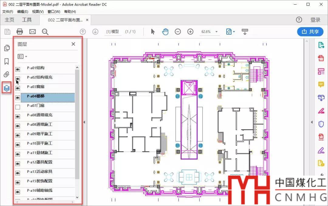Screen dimensions: 328x206
Task: Click the Email envelope icon
Action: (32, 32)
